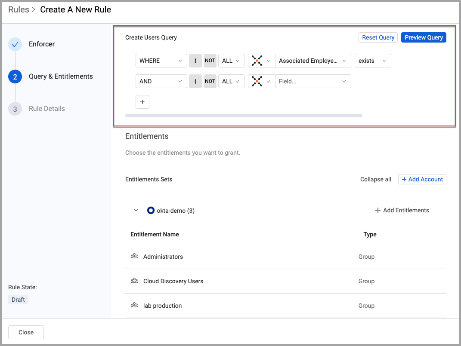Click the Reset Query button

pyautogui.click(x=378, y=37)
